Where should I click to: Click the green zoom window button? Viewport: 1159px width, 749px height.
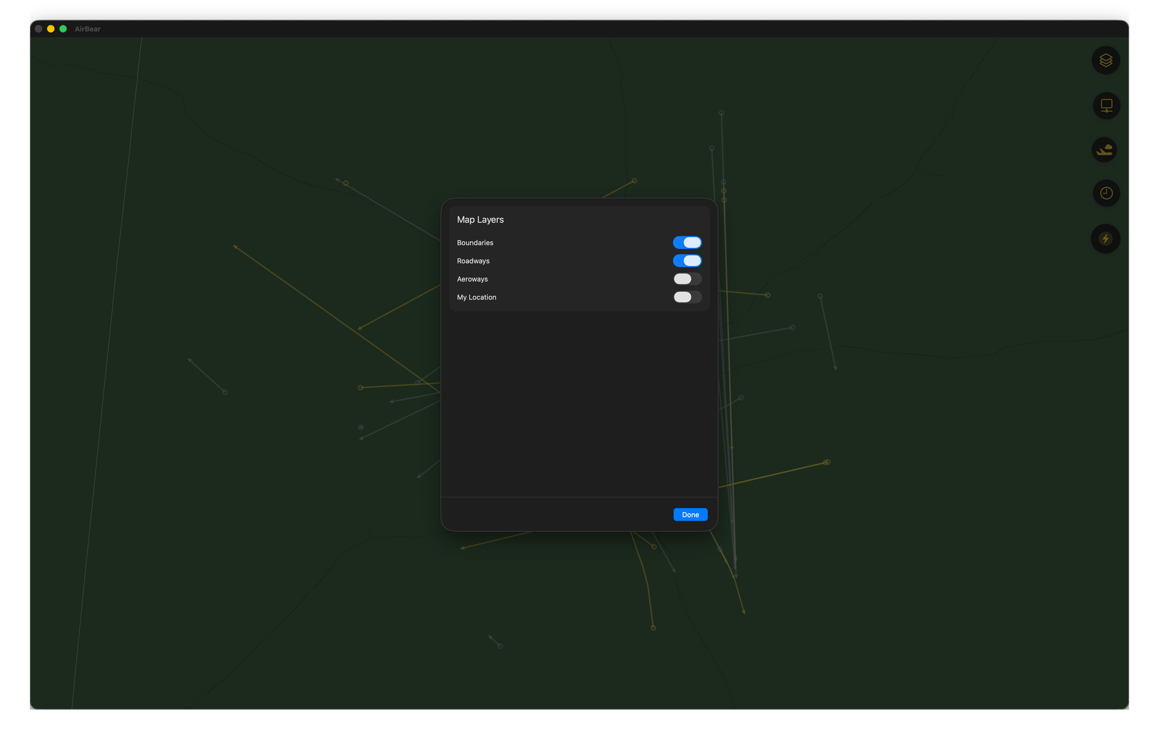pyautogui.click(x=63, y=29)
